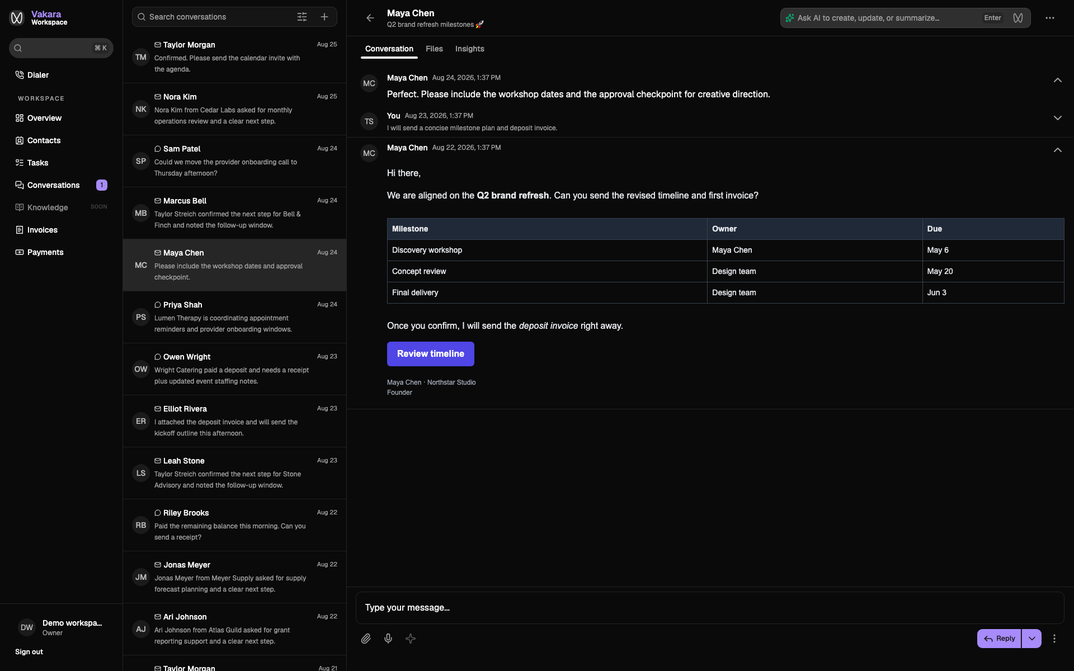Viewport: 1074px width, 671px height.
Task: Click the attach file paperclip icon
Action: pos(366,639)
